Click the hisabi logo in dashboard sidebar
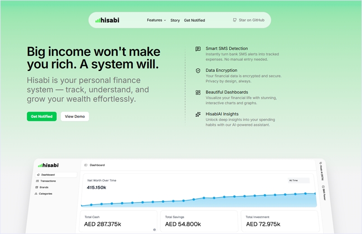Viewport: 362px width, 234px height. point(48,165)
